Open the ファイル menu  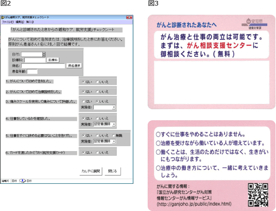7,22
